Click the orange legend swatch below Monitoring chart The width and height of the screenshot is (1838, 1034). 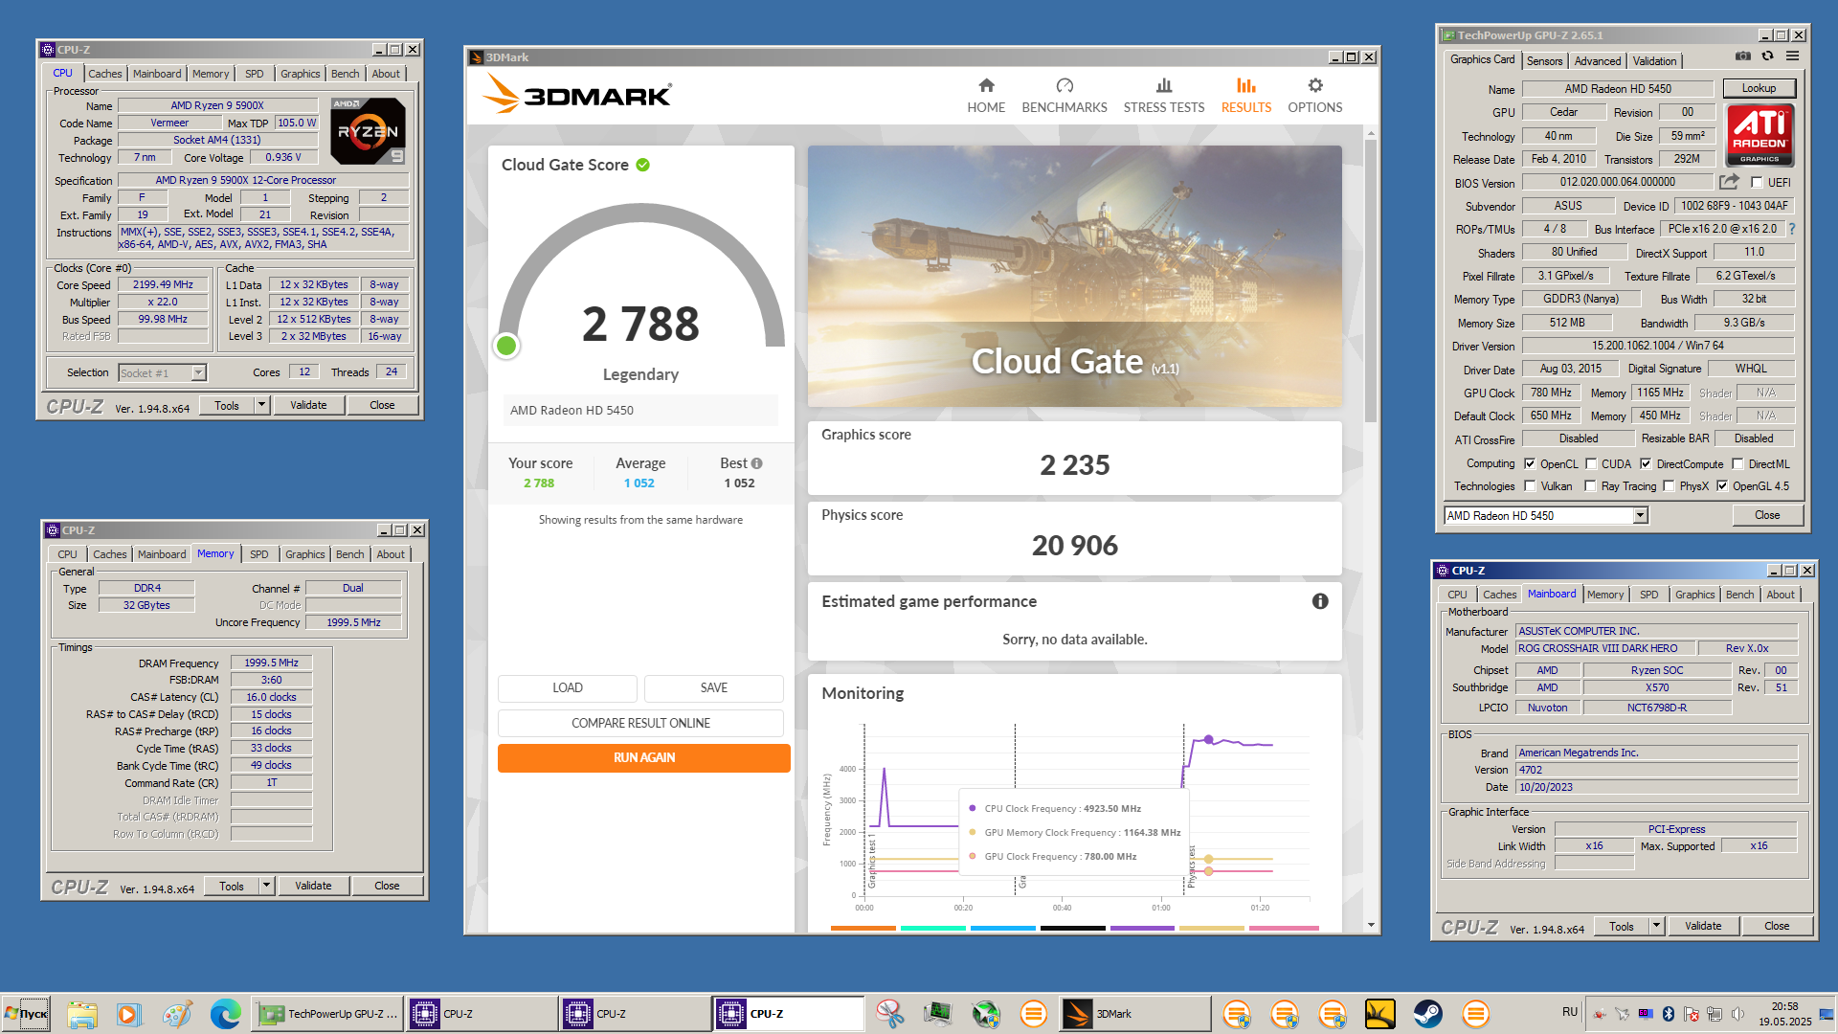(x=863, y=928)
